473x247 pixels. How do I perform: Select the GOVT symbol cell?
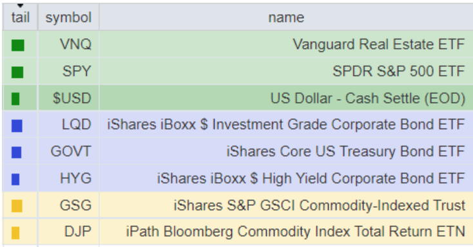pyautogui.click(x=68, y=151)
